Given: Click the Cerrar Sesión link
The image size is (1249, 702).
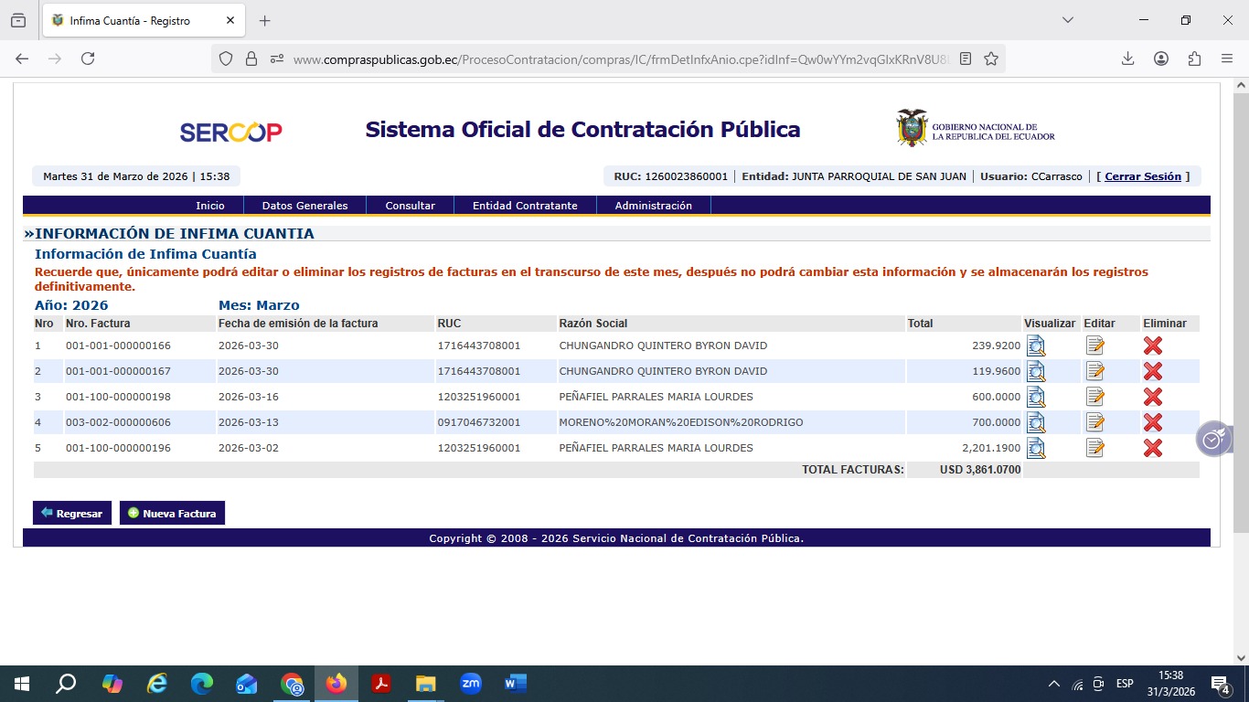Looking at the screenshot, I should (x=1143, y=176).
